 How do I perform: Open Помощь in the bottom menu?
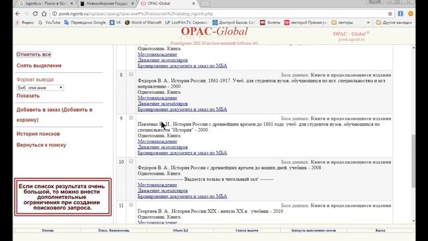[x=47, y=230]
